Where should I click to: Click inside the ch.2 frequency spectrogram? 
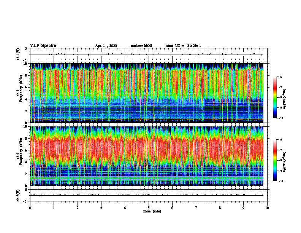[x=147, y=156]
